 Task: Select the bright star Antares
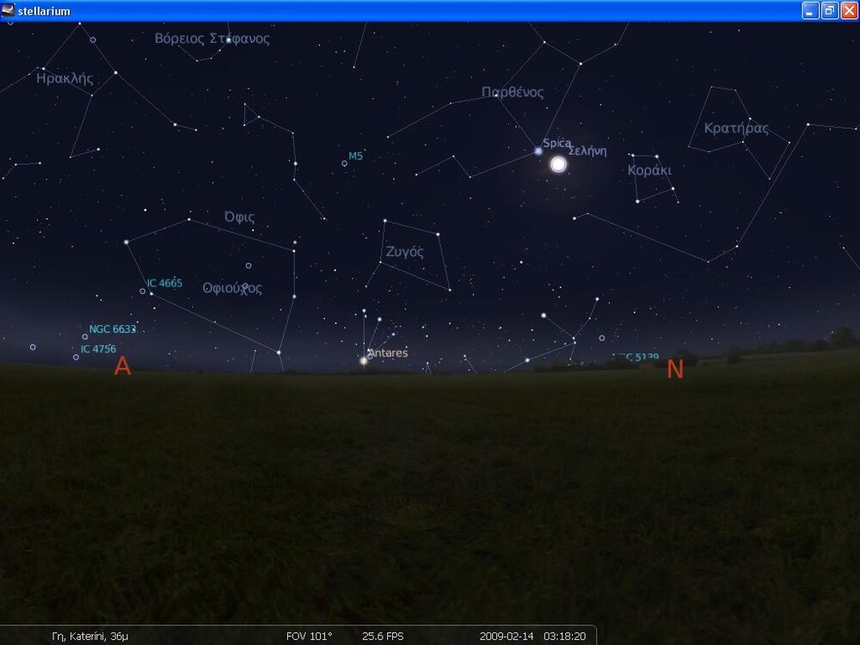(x=364, y=360)
